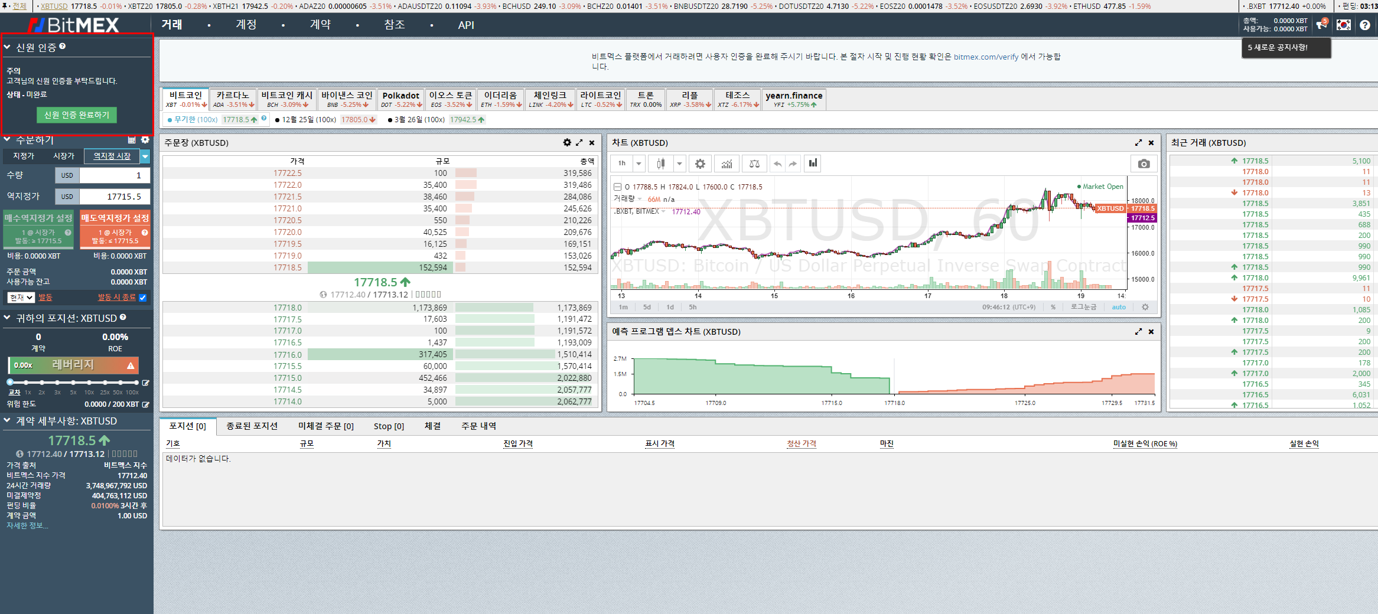1378x614 pixels.
Task: Switch to the Polkadot currency tab
Action: pos(401,99)
